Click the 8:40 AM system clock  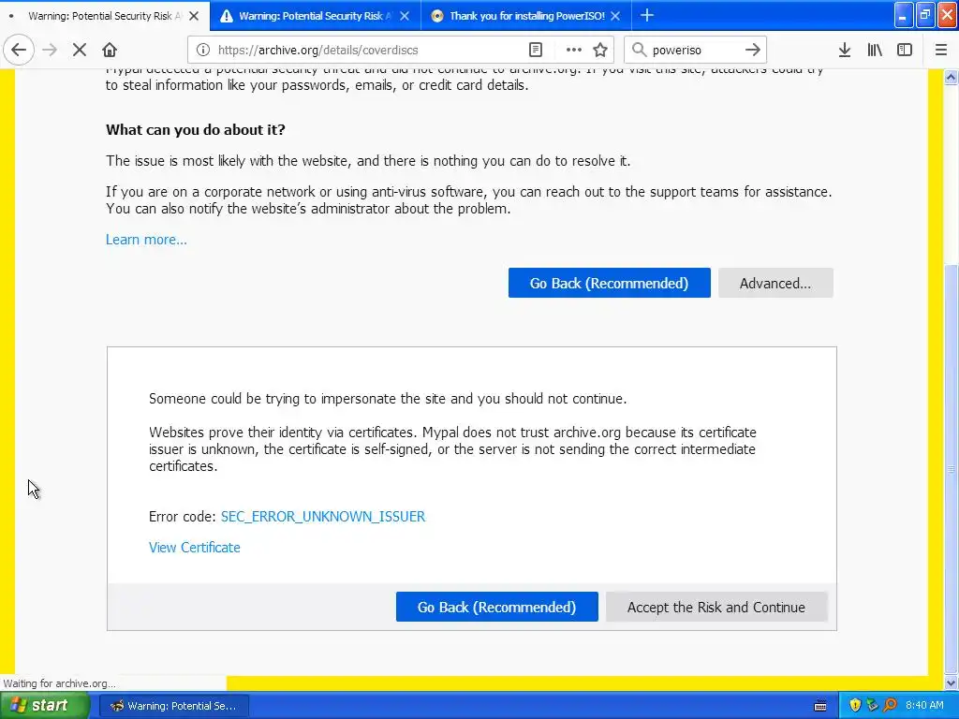point(924,706)
